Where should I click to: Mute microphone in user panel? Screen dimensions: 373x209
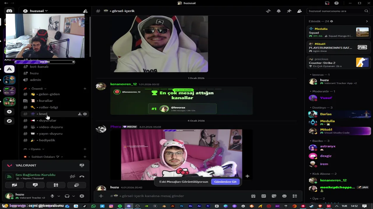[x=52, y=196]
